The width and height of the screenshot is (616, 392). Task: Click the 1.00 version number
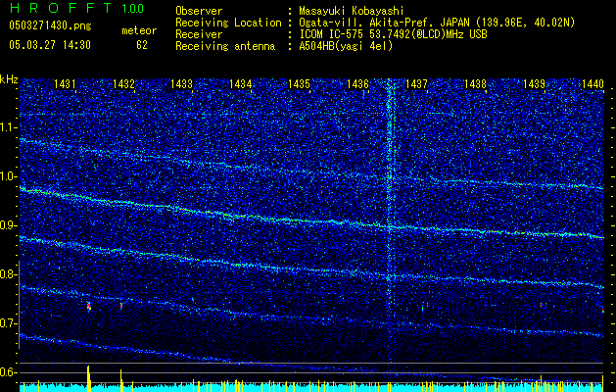[x=131, y=9]
